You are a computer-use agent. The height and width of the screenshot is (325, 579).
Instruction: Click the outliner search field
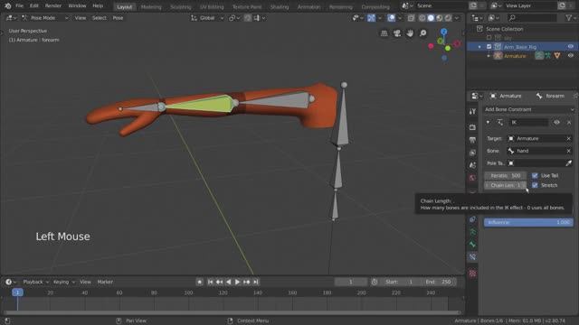click(x=532, y=18)
